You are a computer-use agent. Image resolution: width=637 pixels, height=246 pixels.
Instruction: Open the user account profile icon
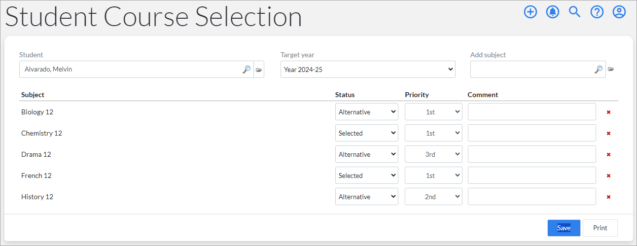619,12
